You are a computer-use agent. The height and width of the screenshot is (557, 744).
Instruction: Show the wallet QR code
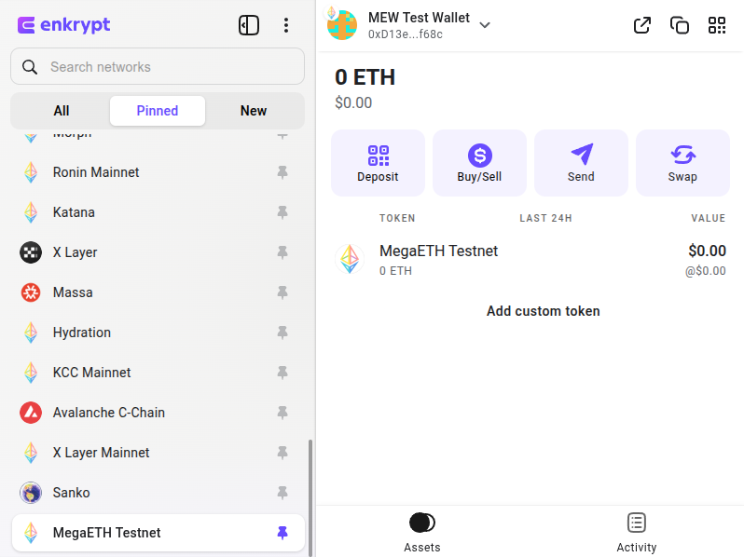click(x=717, y=25)
